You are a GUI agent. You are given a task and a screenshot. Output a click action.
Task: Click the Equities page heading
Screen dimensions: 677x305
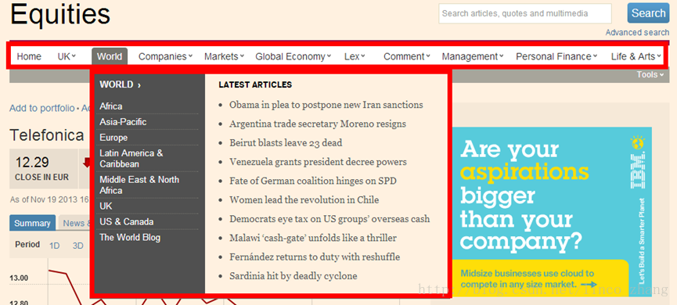click(x=60, y=14)
